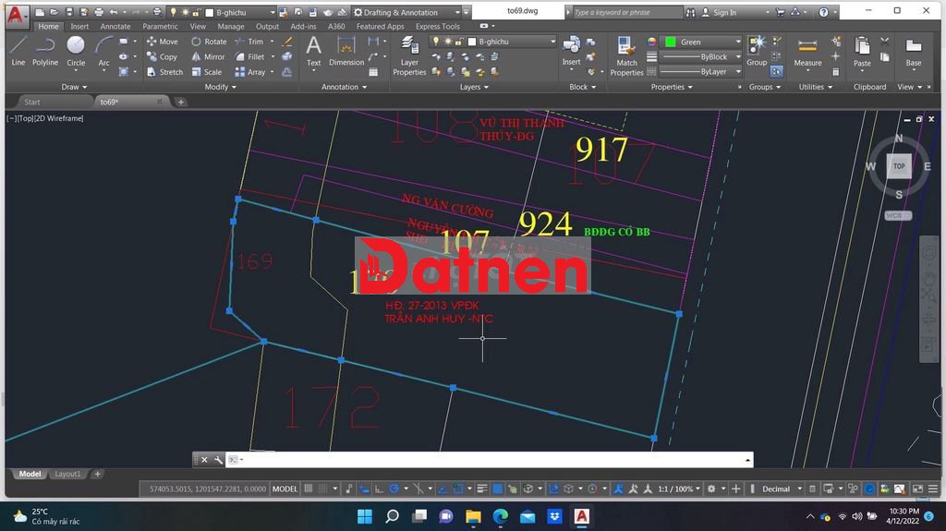Click the Stretch button in Modify panel
946x531 pixels.
[x=164, y=72]
